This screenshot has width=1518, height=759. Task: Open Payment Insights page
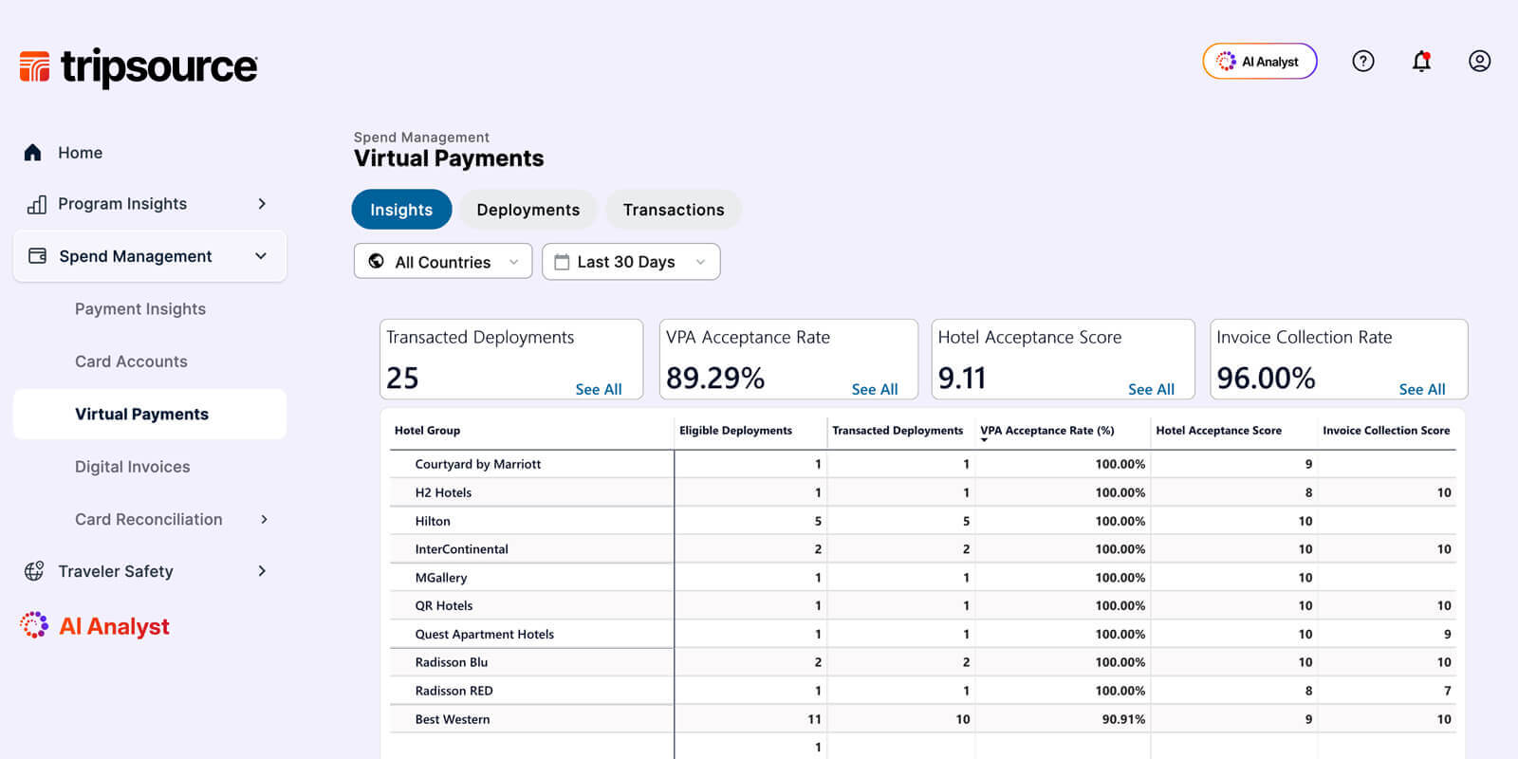point(140,309)
